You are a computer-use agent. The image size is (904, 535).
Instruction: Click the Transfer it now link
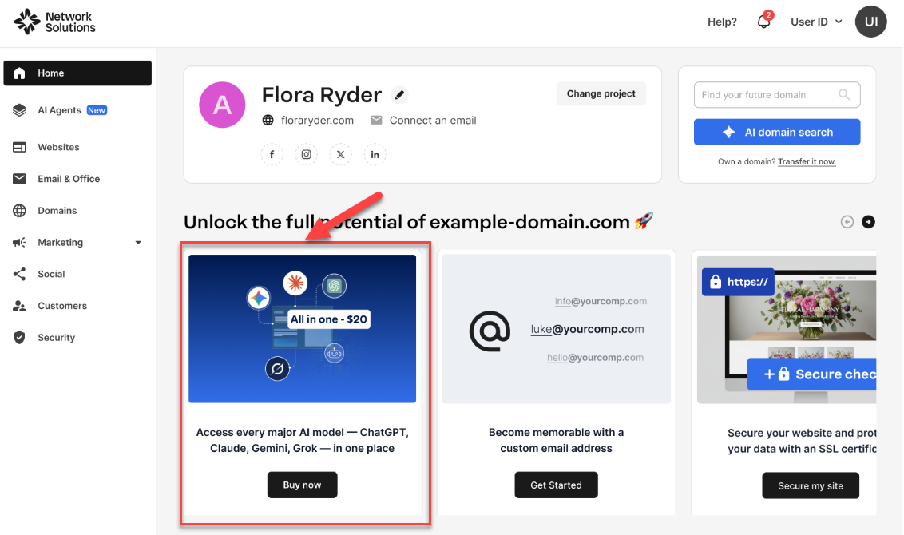(807, 161)
